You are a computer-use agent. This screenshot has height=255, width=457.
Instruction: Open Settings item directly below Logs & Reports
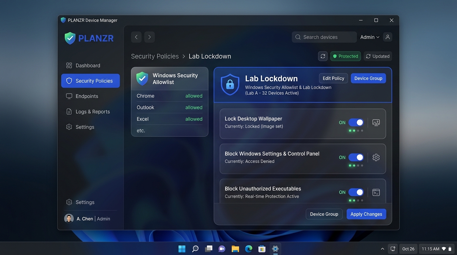90,127
